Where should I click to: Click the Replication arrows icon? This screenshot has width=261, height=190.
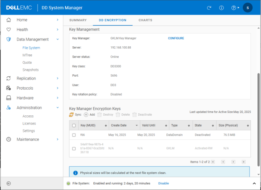[9, 78]
